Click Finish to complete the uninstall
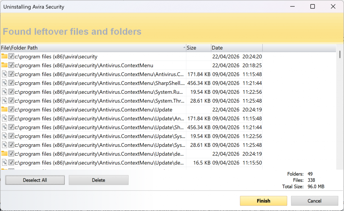 point(263,201)
